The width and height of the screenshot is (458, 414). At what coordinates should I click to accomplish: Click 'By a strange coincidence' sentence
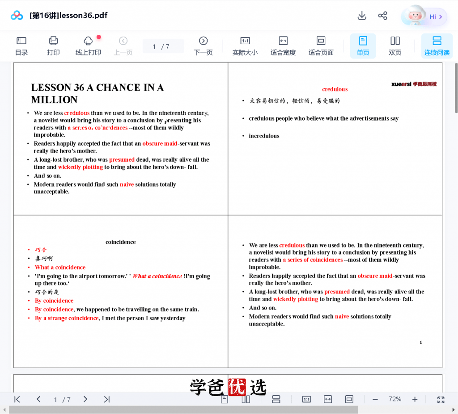click(110, 318)
